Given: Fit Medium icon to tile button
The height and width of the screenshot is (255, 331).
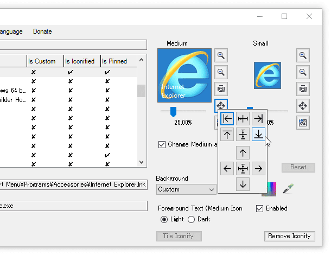Looking at the screenshot, I should coord(221,89).
